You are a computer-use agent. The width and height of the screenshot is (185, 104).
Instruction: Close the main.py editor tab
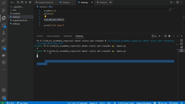(x=92, y=2)
